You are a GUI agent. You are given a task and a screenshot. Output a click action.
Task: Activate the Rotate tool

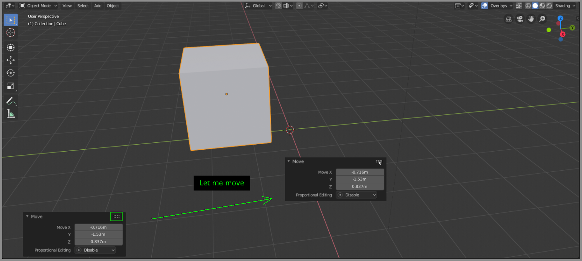click(x=10, y=73)
